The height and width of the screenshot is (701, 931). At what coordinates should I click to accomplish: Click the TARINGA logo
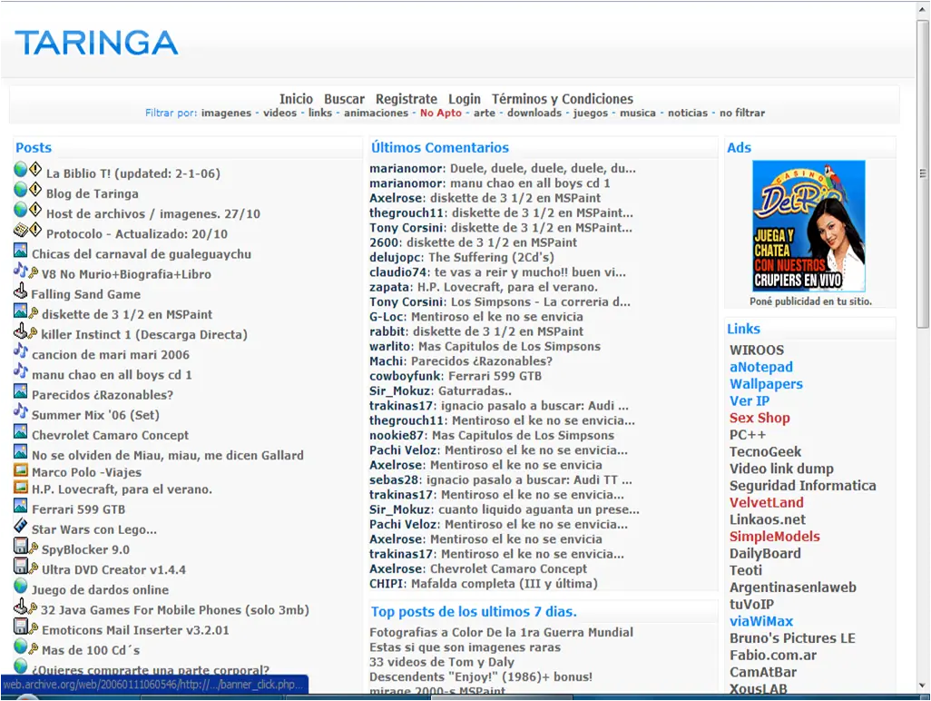click(x=96, y=43)
